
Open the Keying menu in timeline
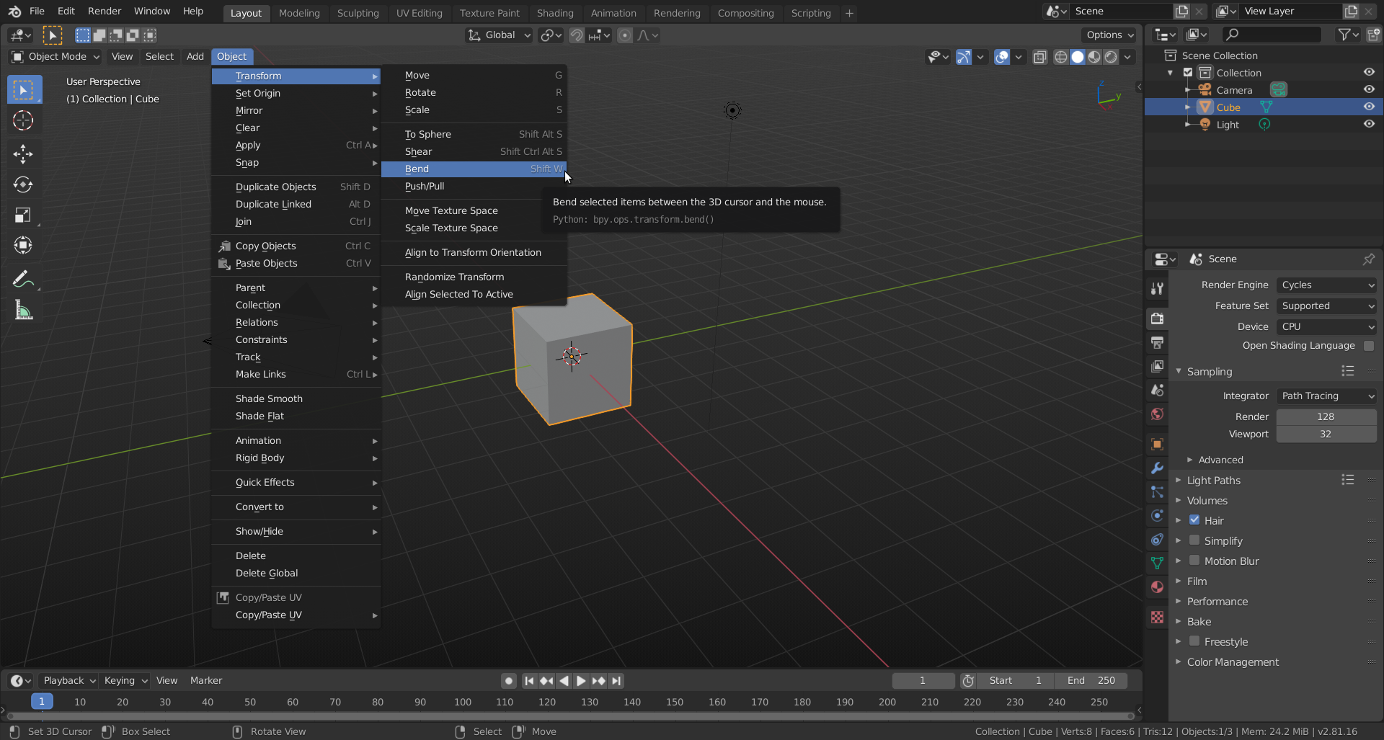(x=125, y=681)
